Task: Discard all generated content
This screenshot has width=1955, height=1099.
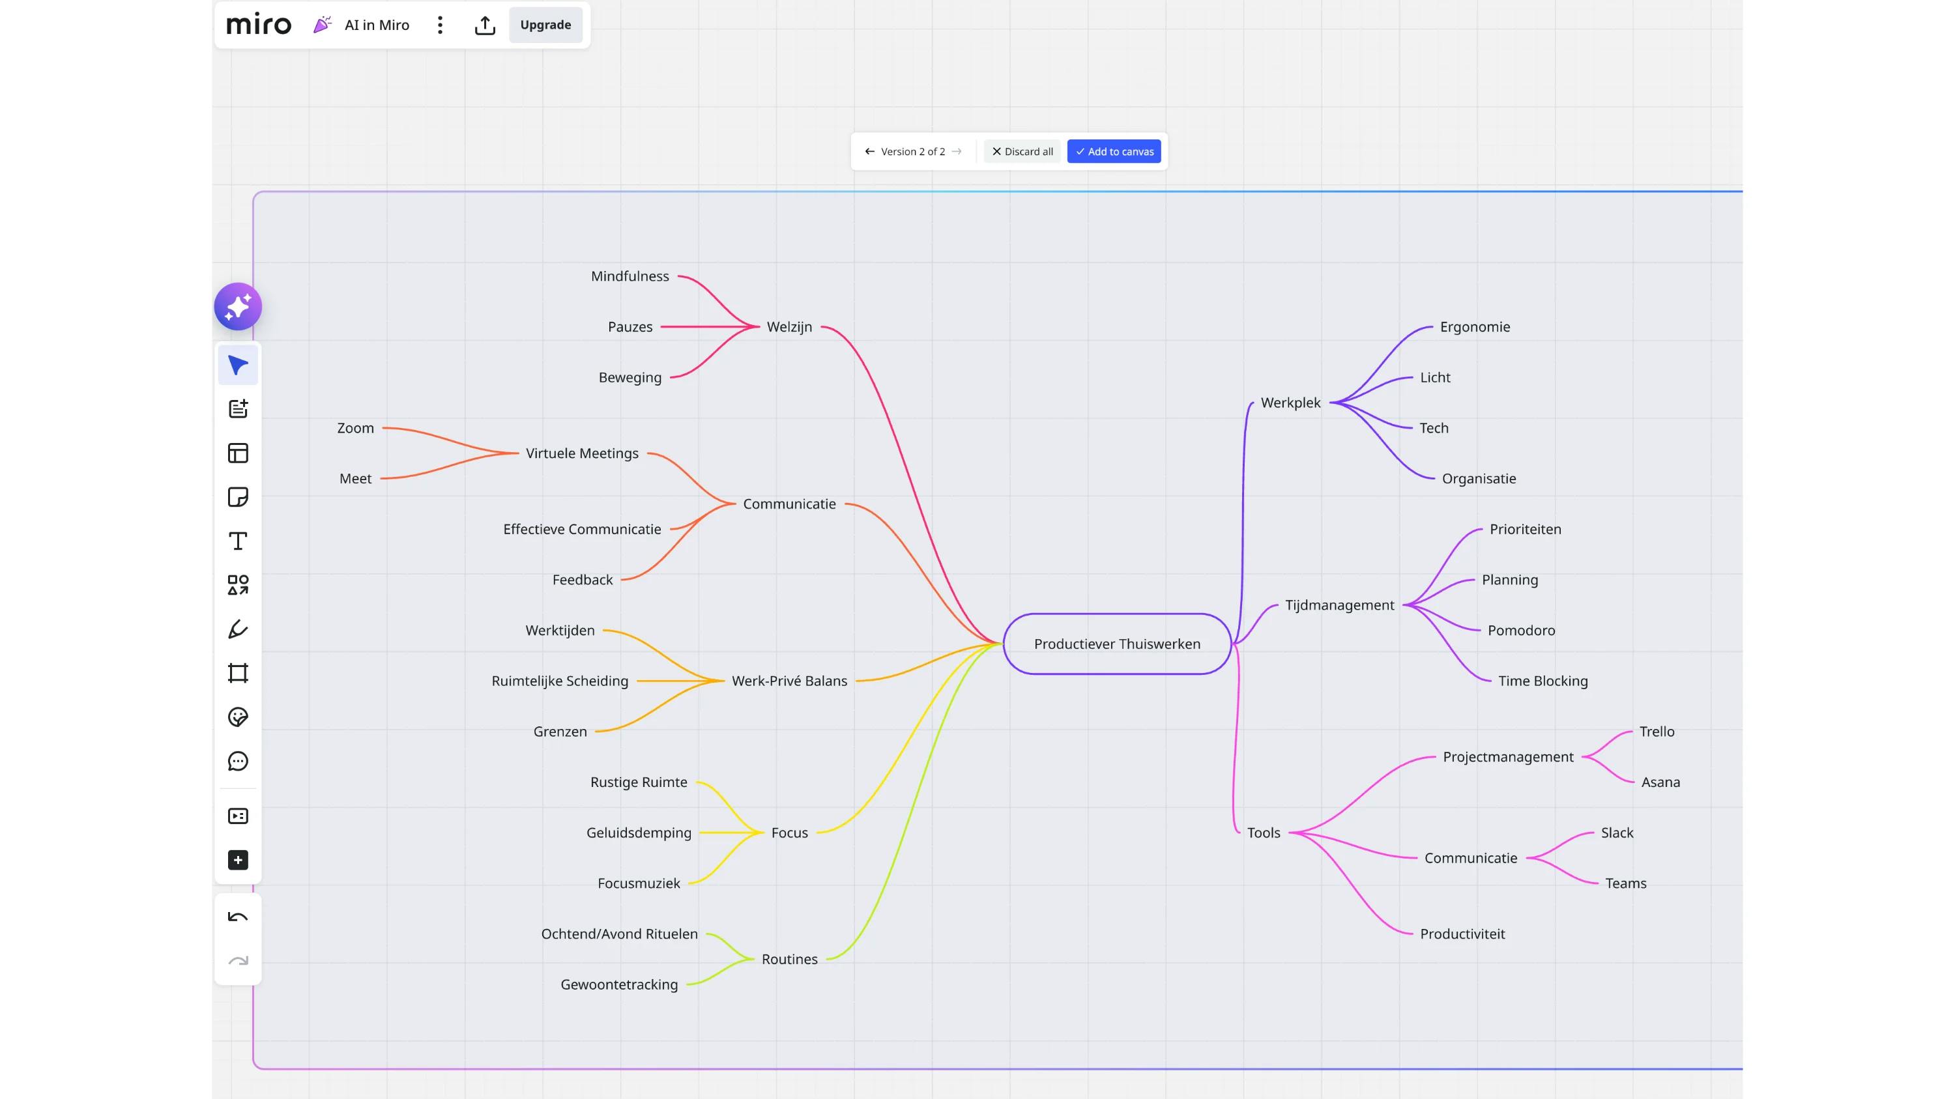Action: click(x=1022, y=152)
